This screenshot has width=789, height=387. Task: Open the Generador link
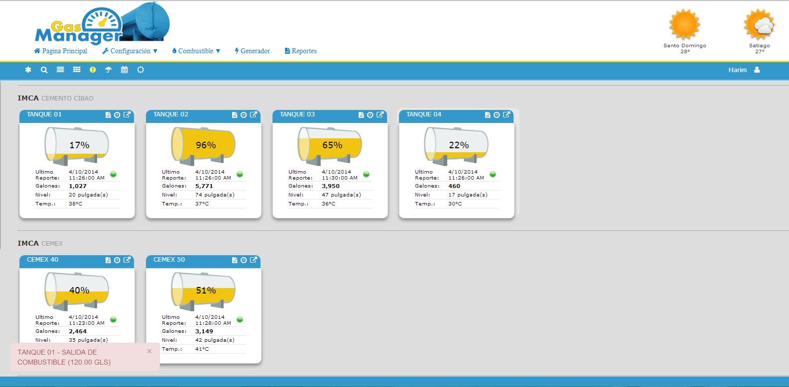(x=253, y=51)
